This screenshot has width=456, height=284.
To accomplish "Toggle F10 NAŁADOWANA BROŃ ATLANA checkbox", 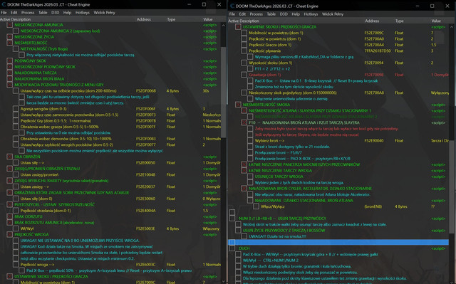I will pos(244,122).
